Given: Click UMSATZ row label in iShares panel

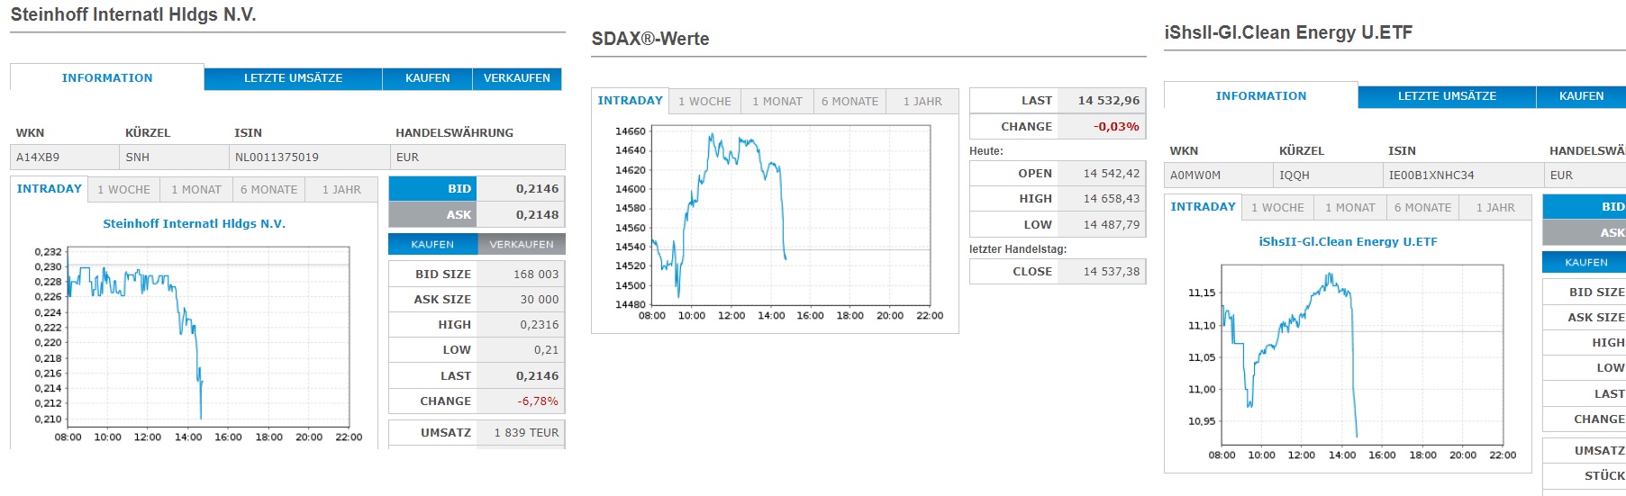Looking at the screenshot, I should [x=1600, y=450].
